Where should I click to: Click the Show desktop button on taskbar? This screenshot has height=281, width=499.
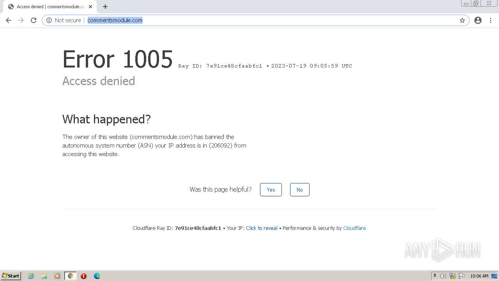(x=495, y=276)
